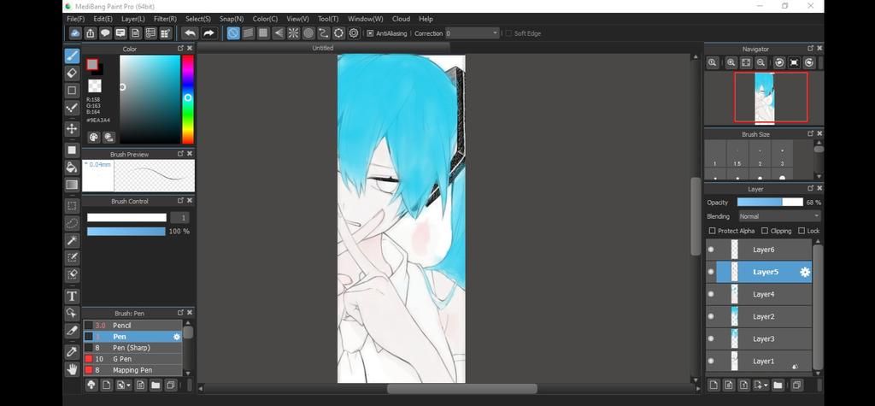Float the Brush Preview panel
This screenshot has height=406, width=875.
point(180,154)
